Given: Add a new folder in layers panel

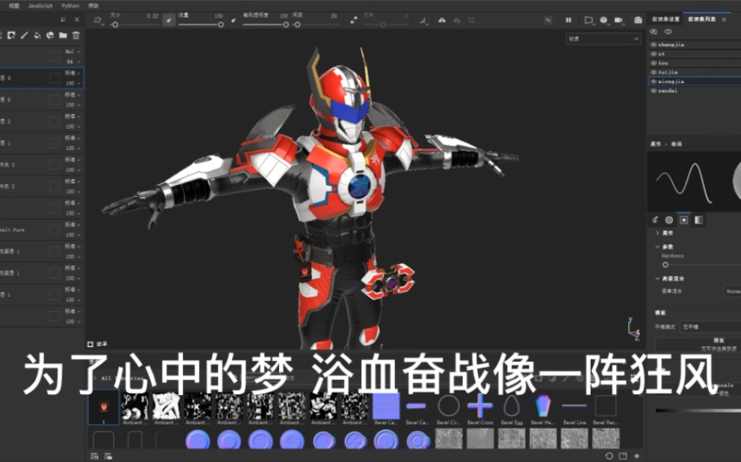Looking at the screenshot, I should point(63,35).
